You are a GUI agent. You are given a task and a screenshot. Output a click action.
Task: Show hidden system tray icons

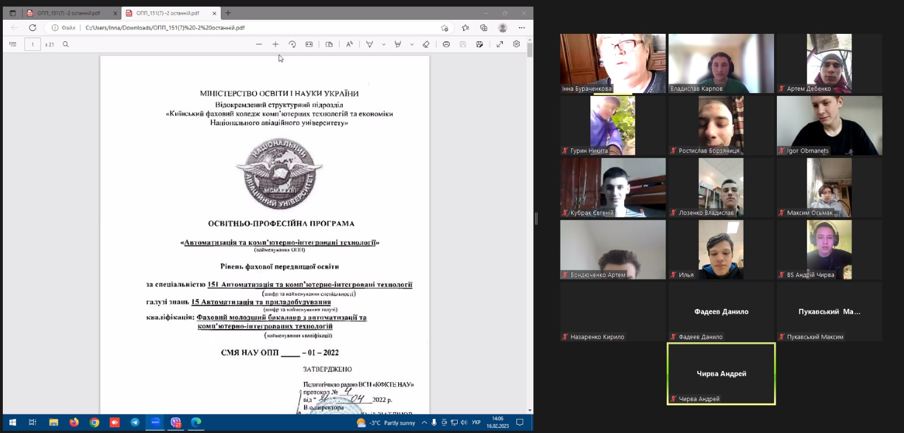point(424,422)
